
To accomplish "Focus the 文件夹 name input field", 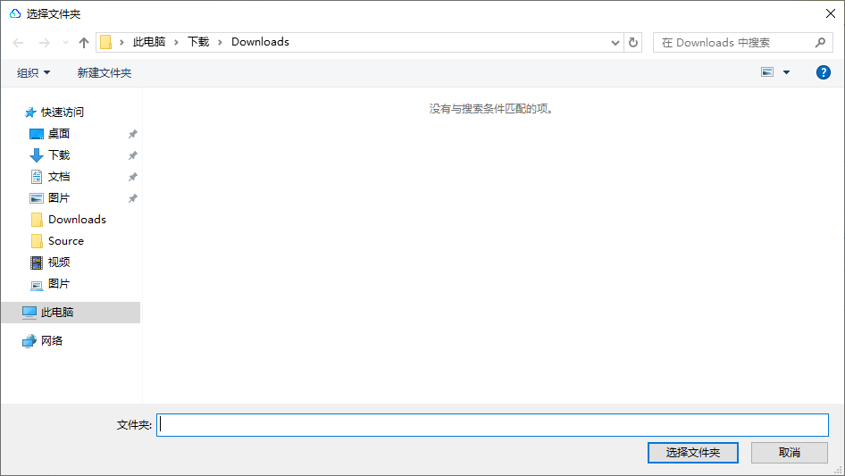I will coord(492,425).
